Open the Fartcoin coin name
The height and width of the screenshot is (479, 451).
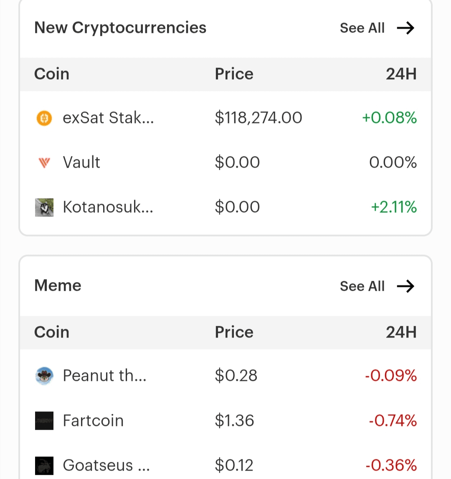click(93, 421)
